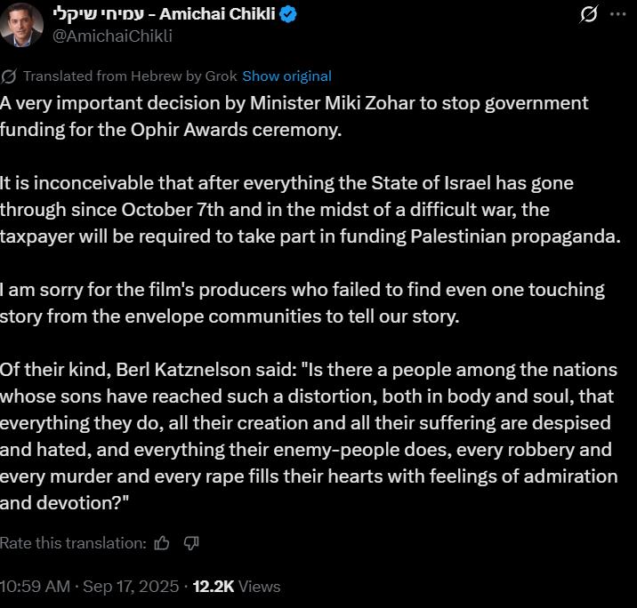Open the Grok action icon at top right
This screenshot has height=608, width=637.
pos(588,15)
